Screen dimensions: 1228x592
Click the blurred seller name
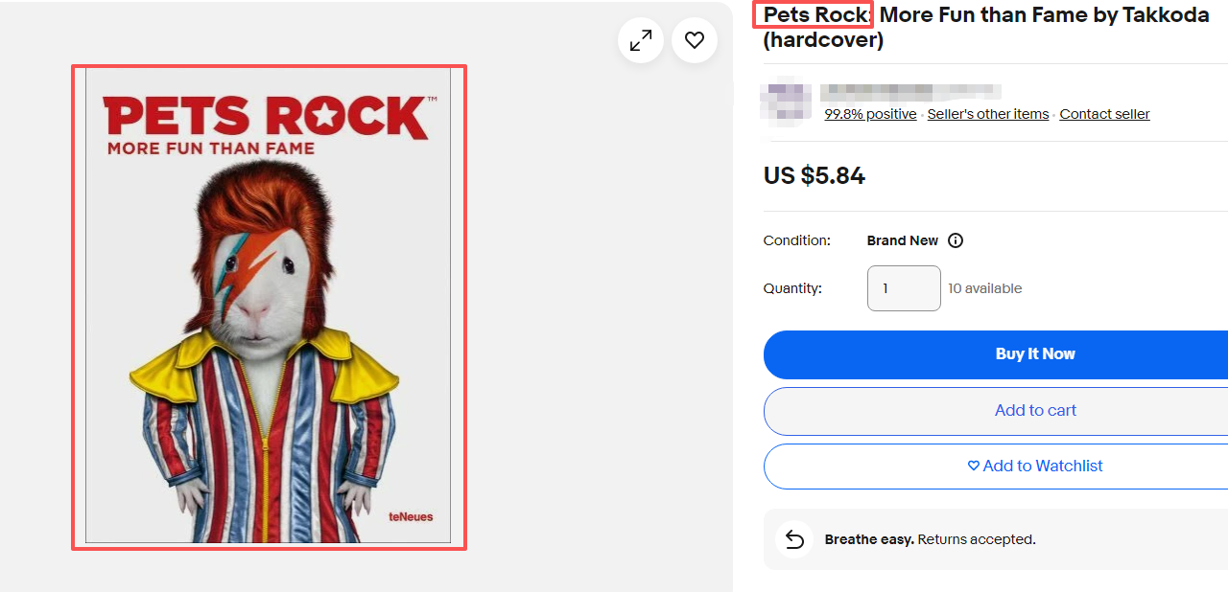tap(909, 92)
